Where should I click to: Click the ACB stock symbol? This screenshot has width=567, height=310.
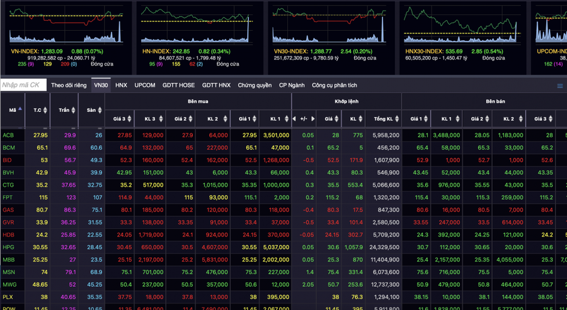pos(8,135)
